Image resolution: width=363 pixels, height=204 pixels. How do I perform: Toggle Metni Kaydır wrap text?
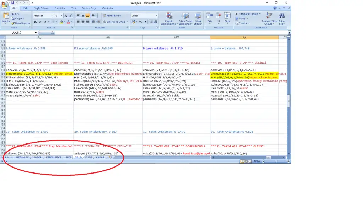tap(112, 16)
